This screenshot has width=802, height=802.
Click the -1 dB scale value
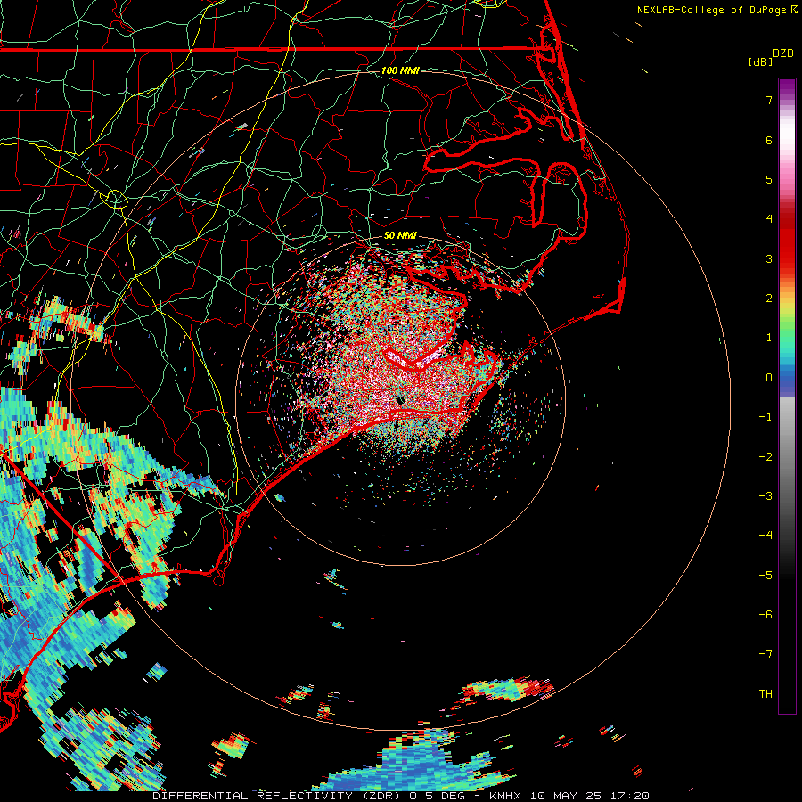click(x=765, y=417)
